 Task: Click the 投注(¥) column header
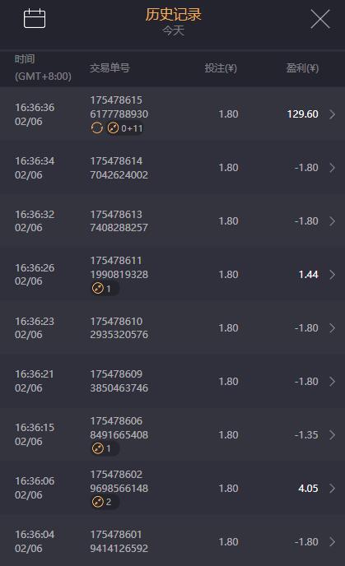point(221,67)
